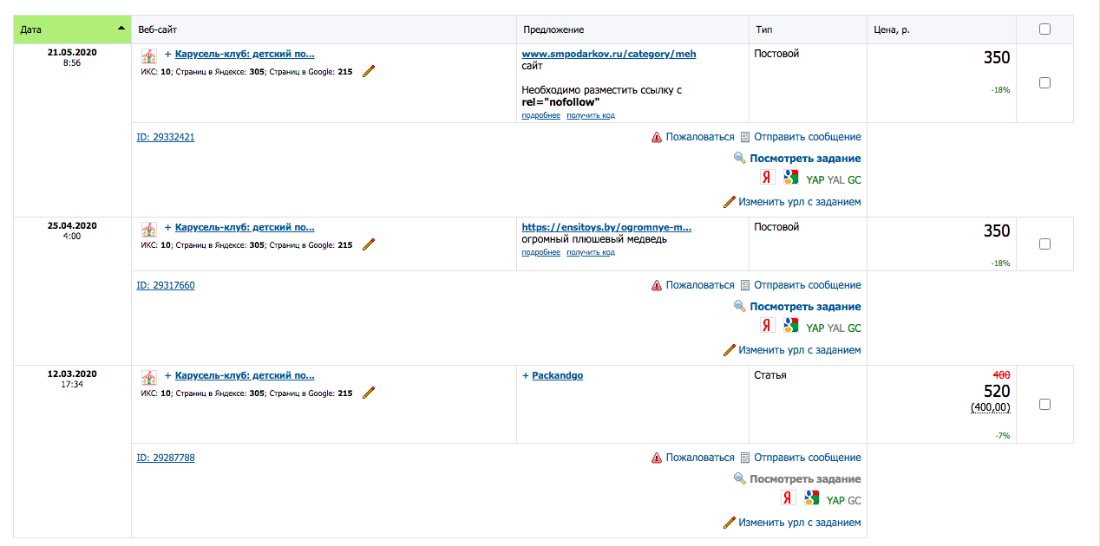Expand the plus next to Packandgo
The image size is (1100, 546).
(526, 375)
